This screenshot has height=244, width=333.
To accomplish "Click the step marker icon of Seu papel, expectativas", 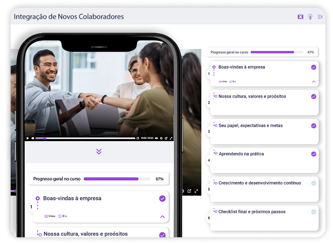I will tap(215, 124).
